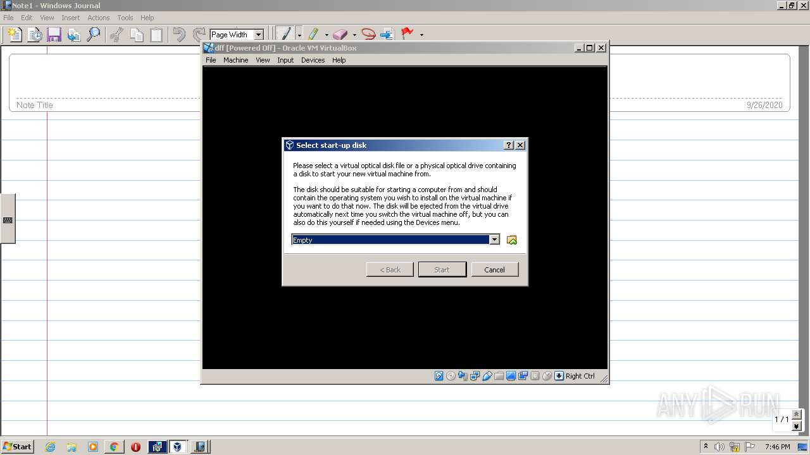This screenshot has height=455, width=810.
Task: Select the Highlighter tool
Action: point(313,34)
